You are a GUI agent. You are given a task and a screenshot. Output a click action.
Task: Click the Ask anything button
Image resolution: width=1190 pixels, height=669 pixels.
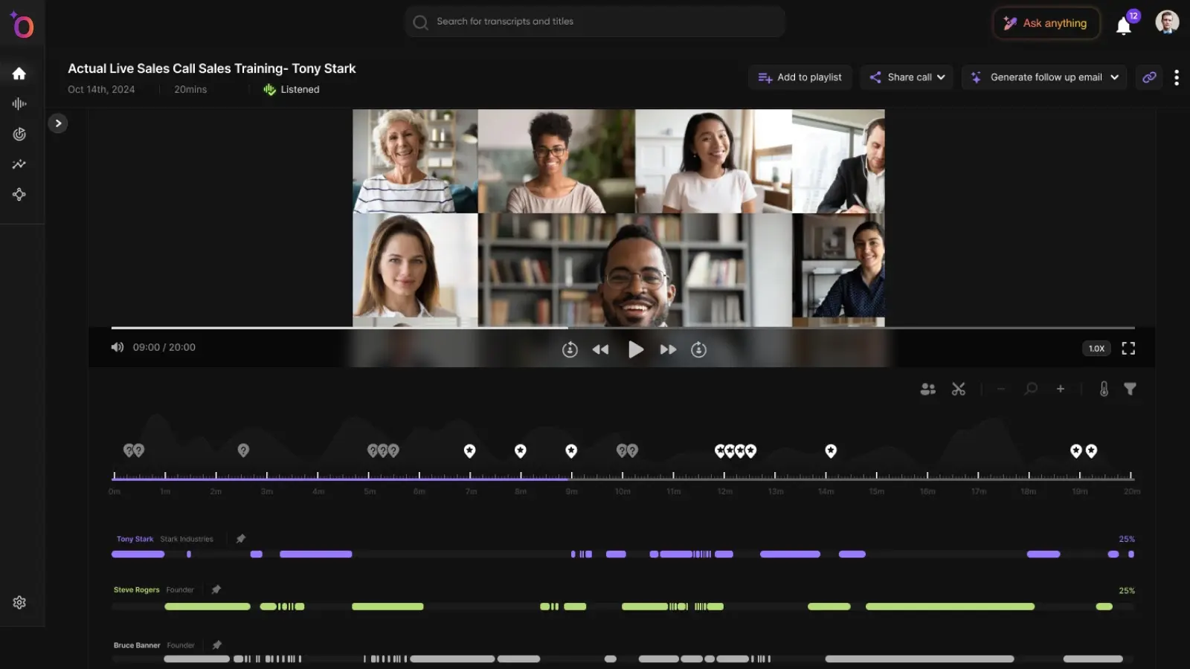coord(1046,23)
